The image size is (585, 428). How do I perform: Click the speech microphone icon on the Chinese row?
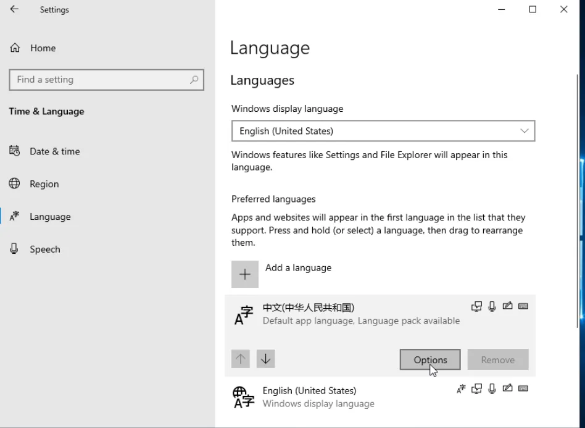[x=492, y=306]
